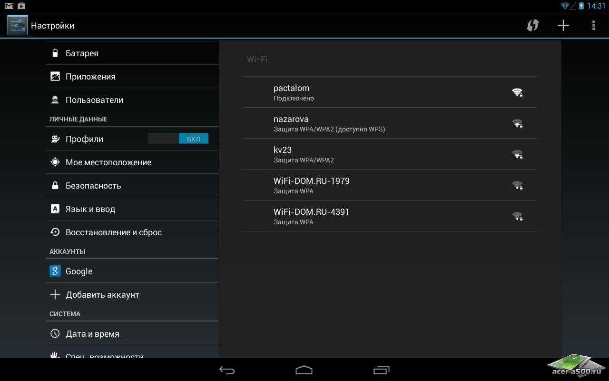Image resolution: width=609 pixels, height=381 pixels.
Task: Open Google account settings
Action: pyautogui.click(x=132, y=271)
